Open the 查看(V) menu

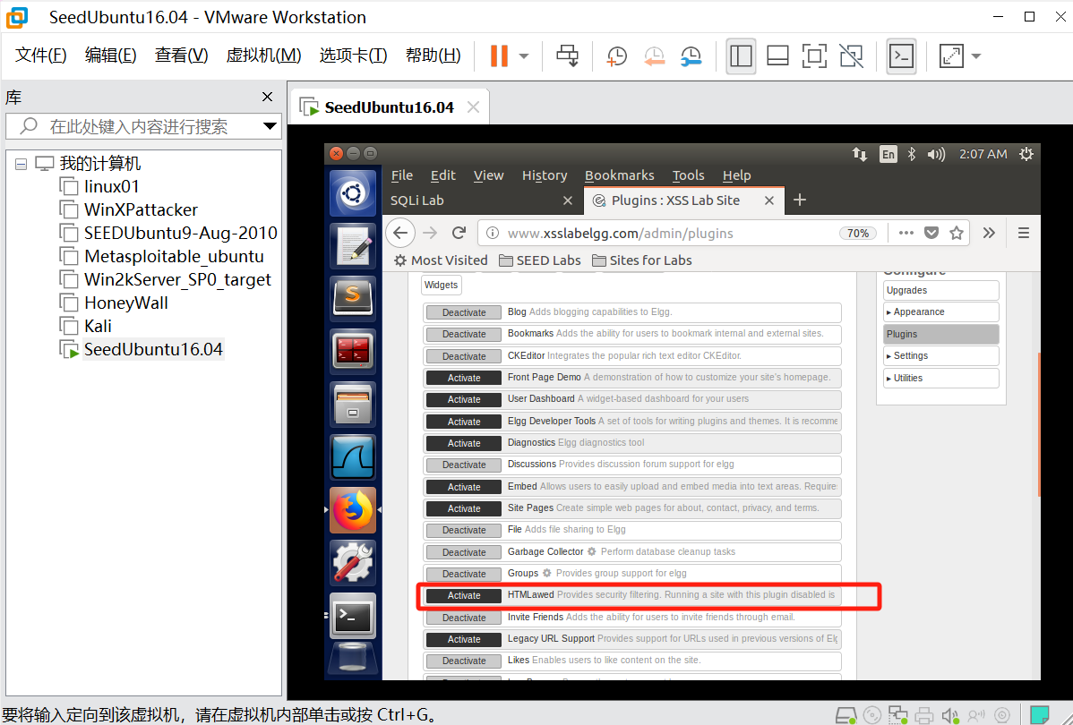181,55
